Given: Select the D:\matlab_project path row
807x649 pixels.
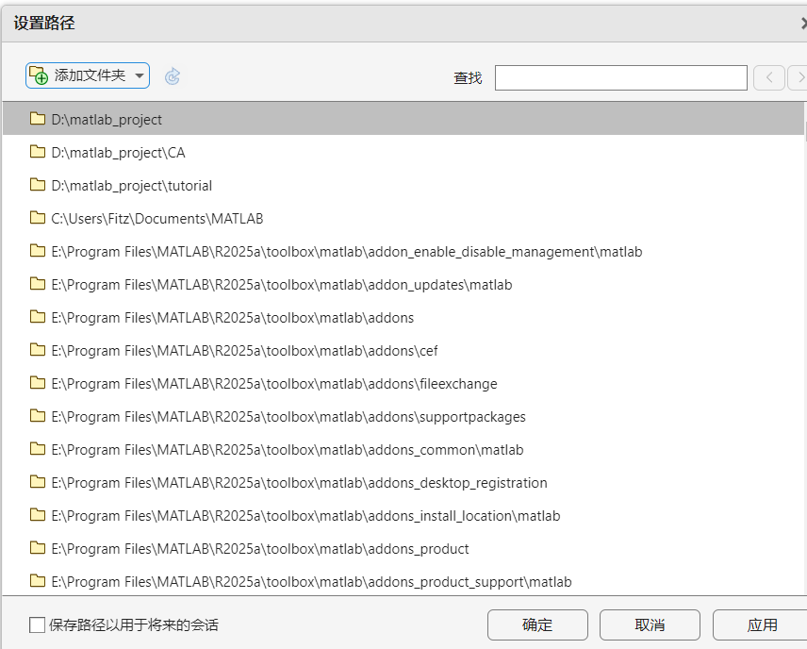Looking at the screenshot, I should (x=403, y=119).
